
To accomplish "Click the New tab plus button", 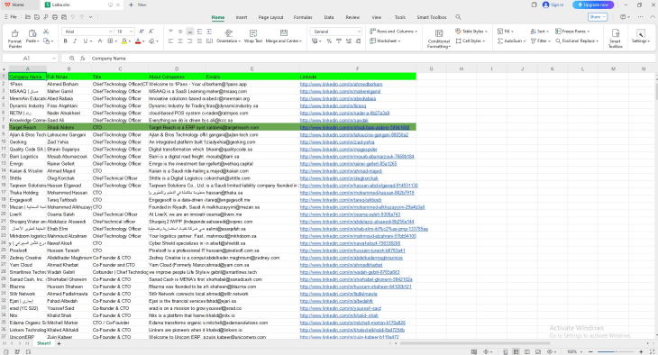I will 132,5.
